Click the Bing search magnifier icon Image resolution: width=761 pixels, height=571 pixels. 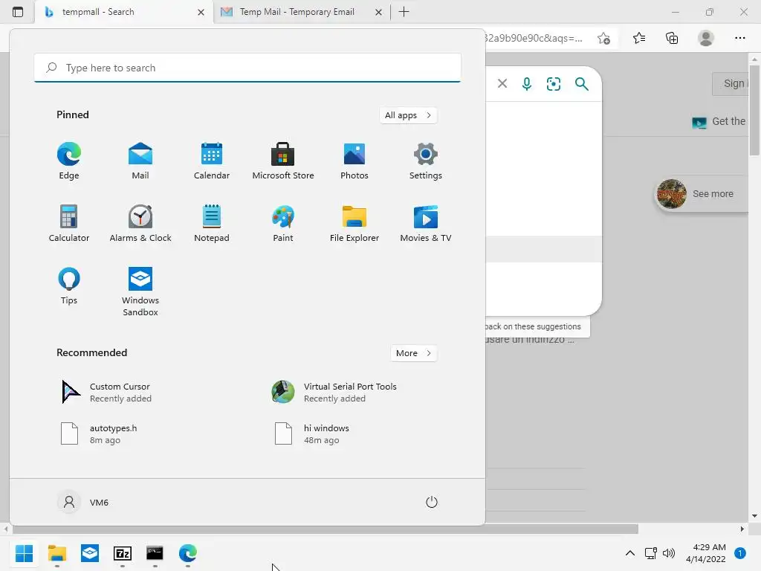click(x=581, y=84)
